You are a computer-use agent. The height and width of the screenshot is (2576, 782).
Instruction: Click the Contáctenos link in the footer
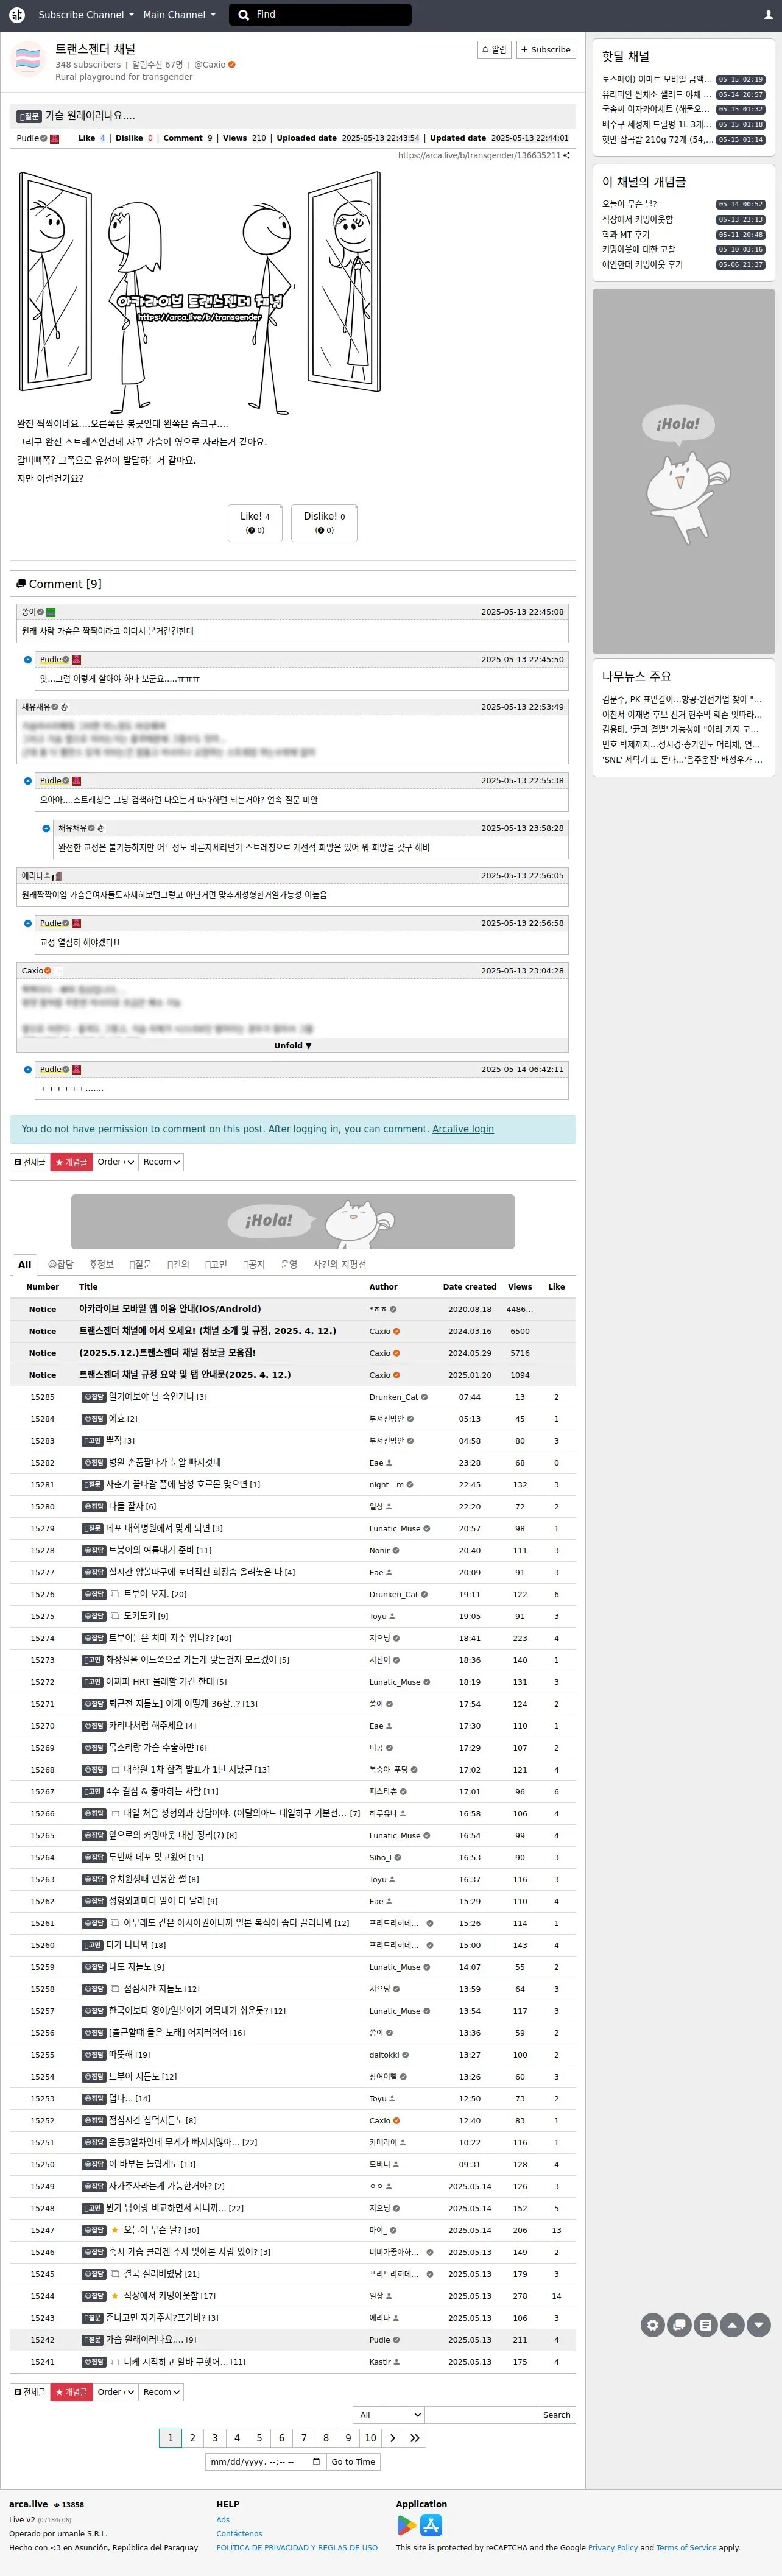[x=239, y=2534]
